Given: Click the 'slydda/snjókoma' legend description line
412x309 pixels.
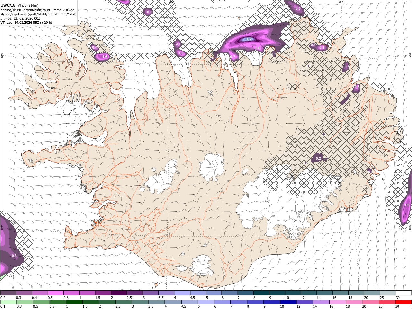Looking at the screenshot, I should click(x=38, y=14).
